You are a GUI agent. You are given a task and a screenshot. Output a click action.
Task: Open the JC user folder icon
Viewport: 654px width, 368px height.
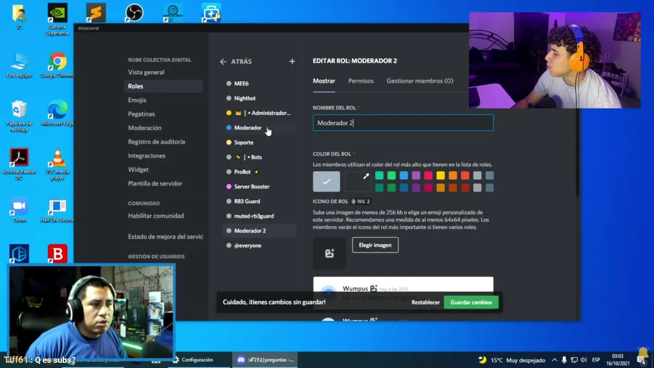(19, 16)
